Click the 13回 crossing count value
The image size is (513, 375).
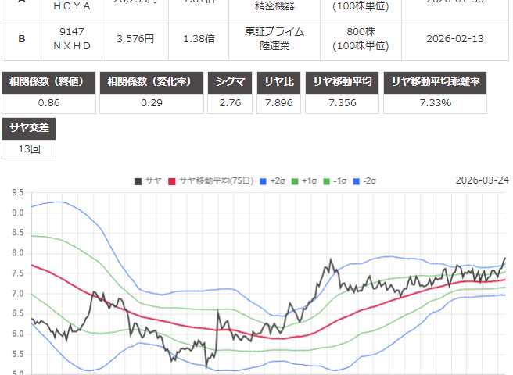(30, 148)
